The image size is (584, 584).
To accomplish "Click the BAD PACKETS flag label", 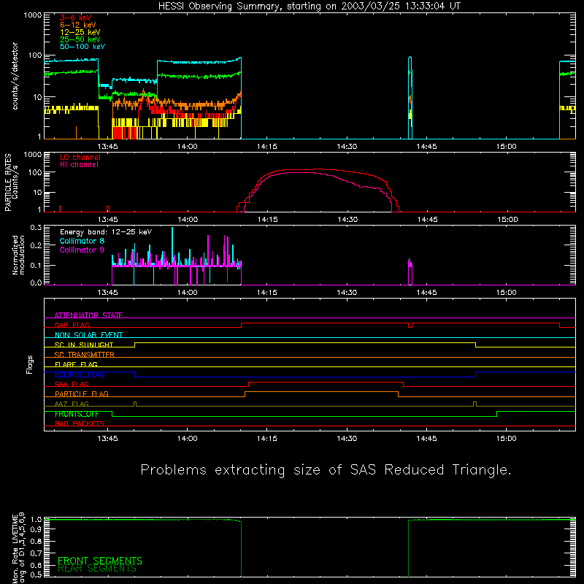I will 80,423.
